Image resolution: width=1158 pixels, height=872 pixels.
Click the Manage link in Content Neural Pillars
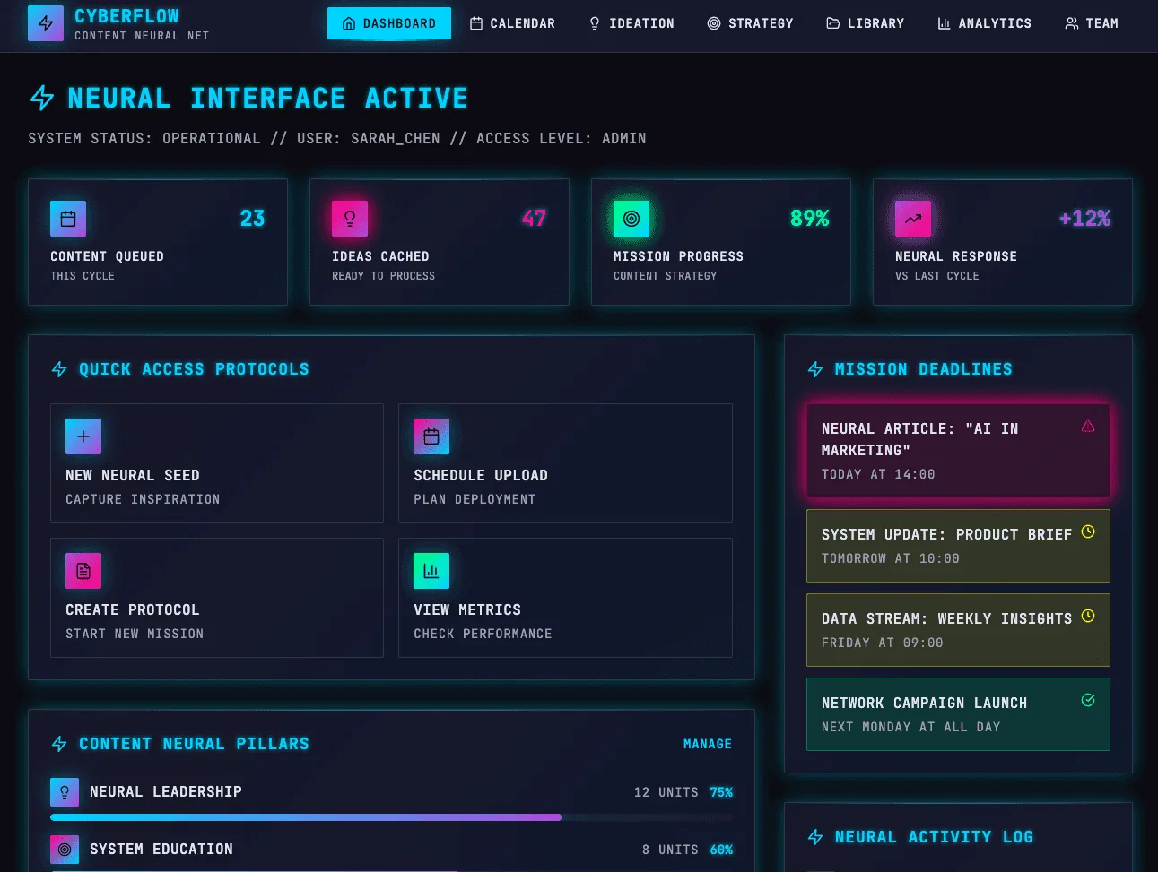(708, 744)
